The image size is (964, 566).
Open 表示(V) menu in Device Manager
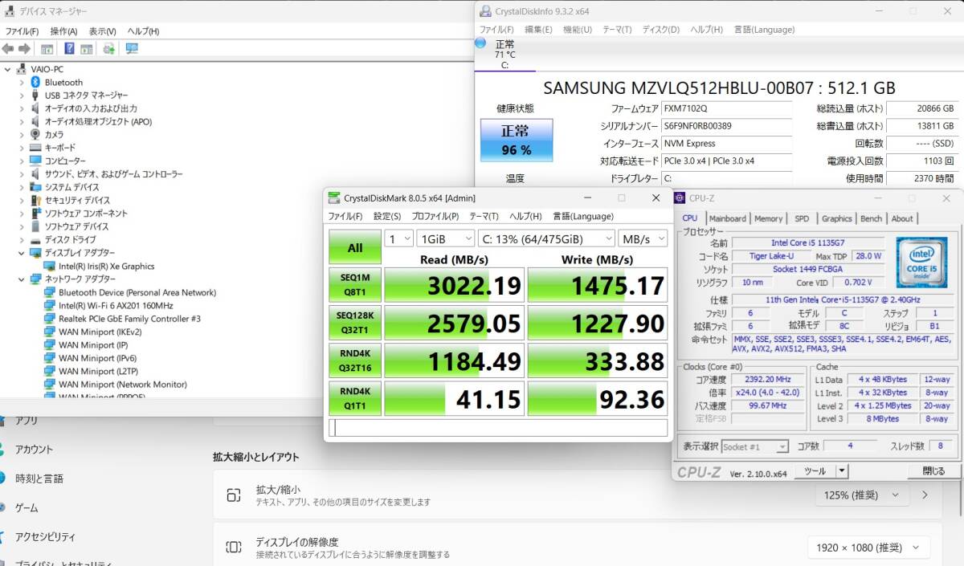click(103, 31)
